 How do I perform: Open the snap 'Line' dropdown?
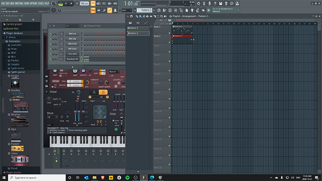(126, 10)
